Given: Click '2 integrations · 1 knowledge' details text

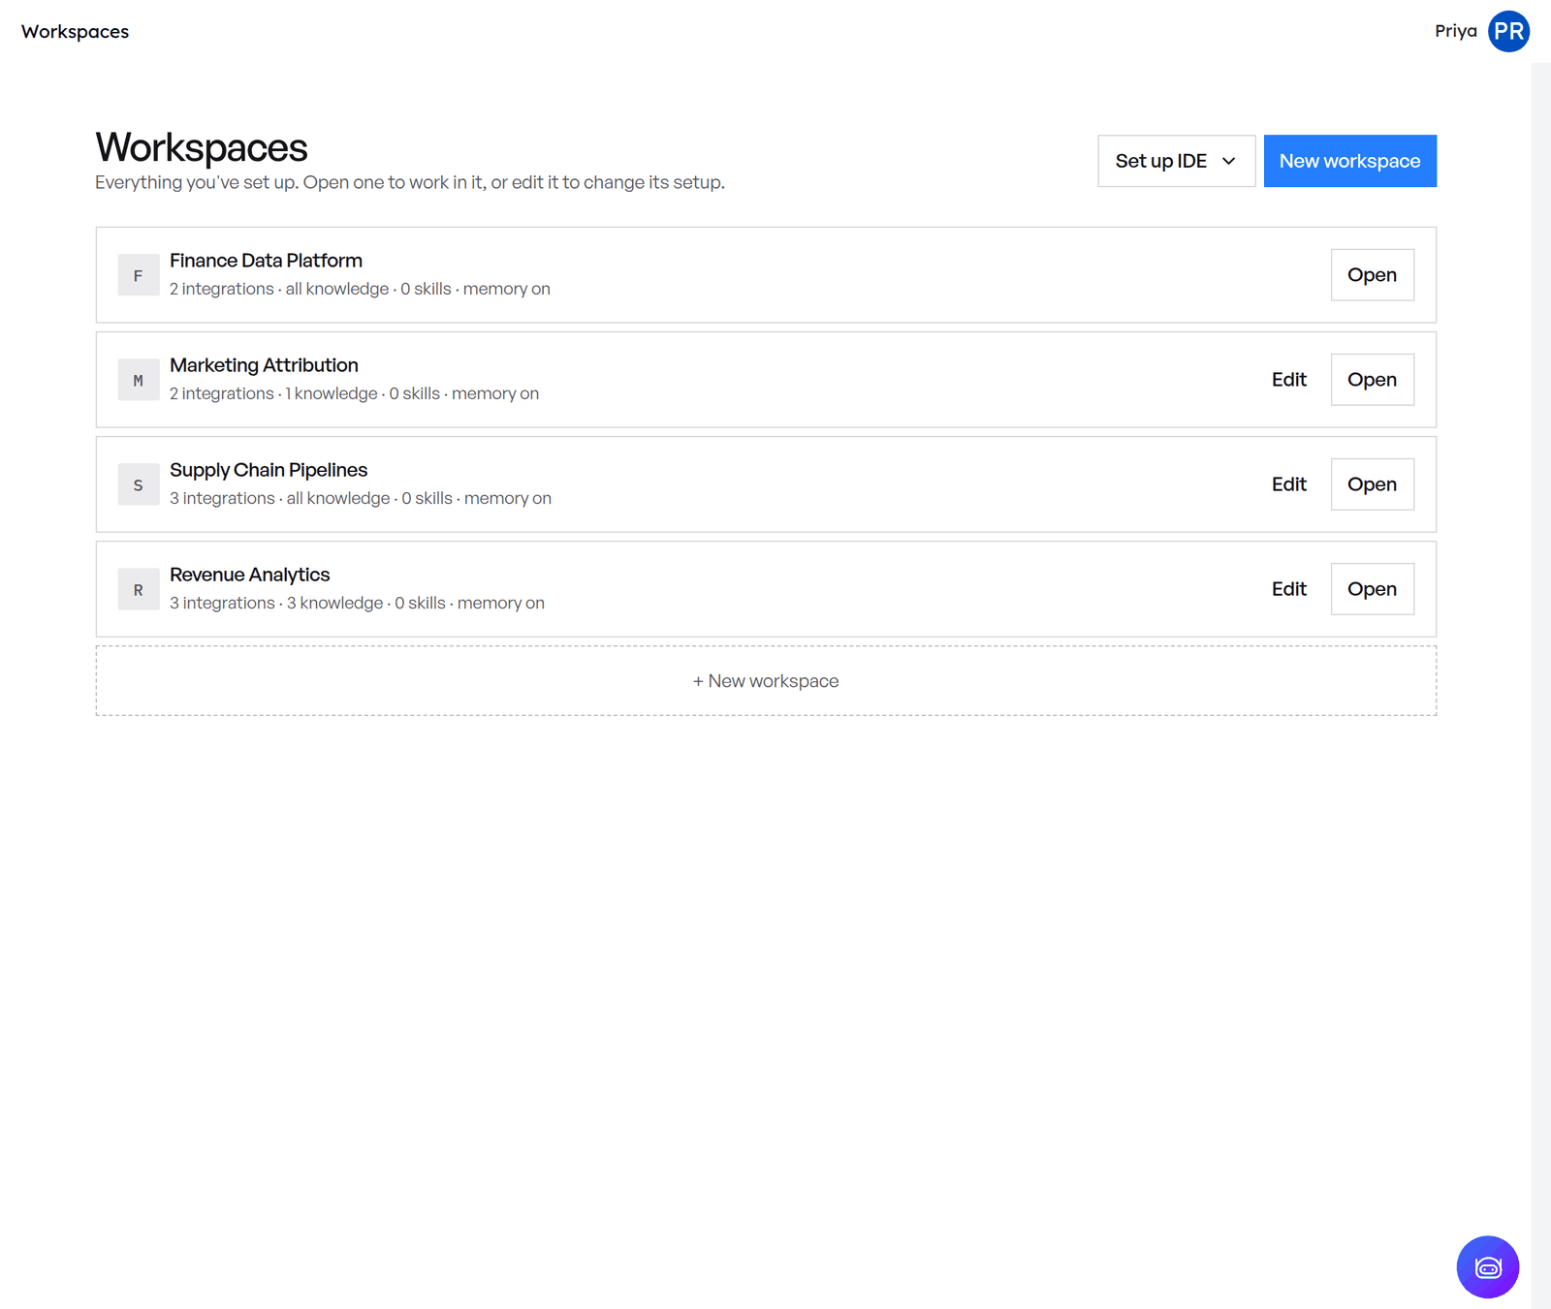Looking at the screenshot, I should [354, 393].
